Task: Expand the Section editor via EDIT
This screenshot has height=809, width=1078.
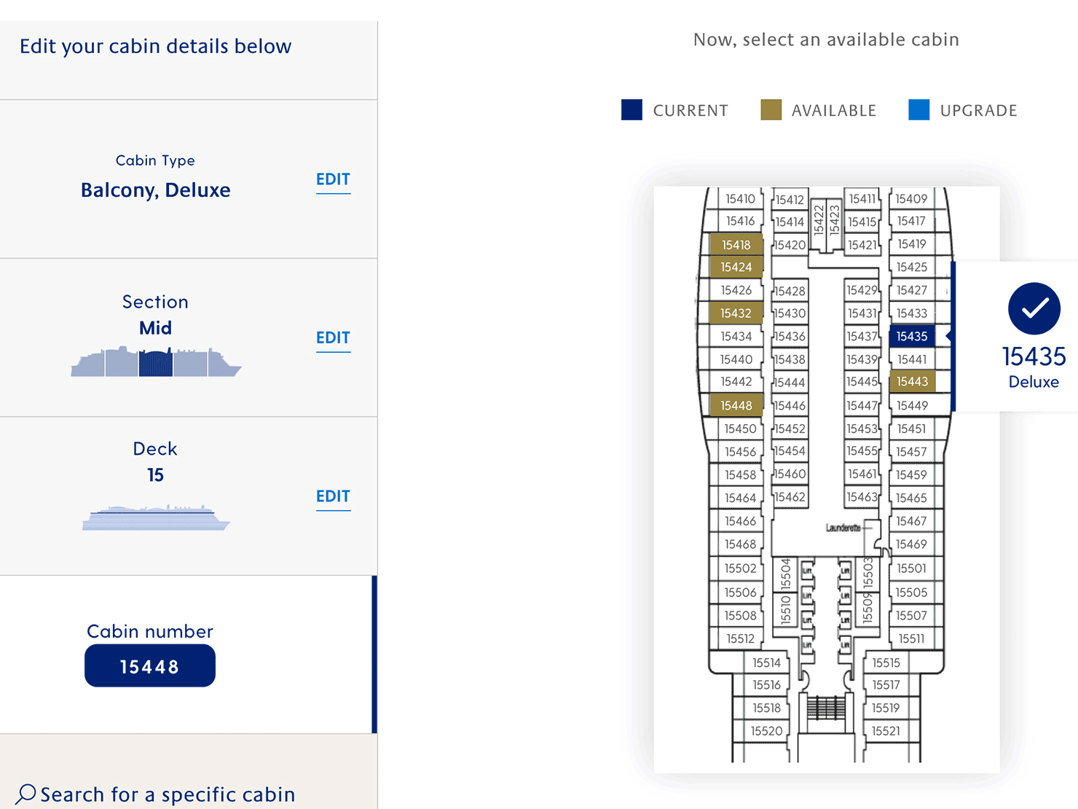Action: pos(333,338)
